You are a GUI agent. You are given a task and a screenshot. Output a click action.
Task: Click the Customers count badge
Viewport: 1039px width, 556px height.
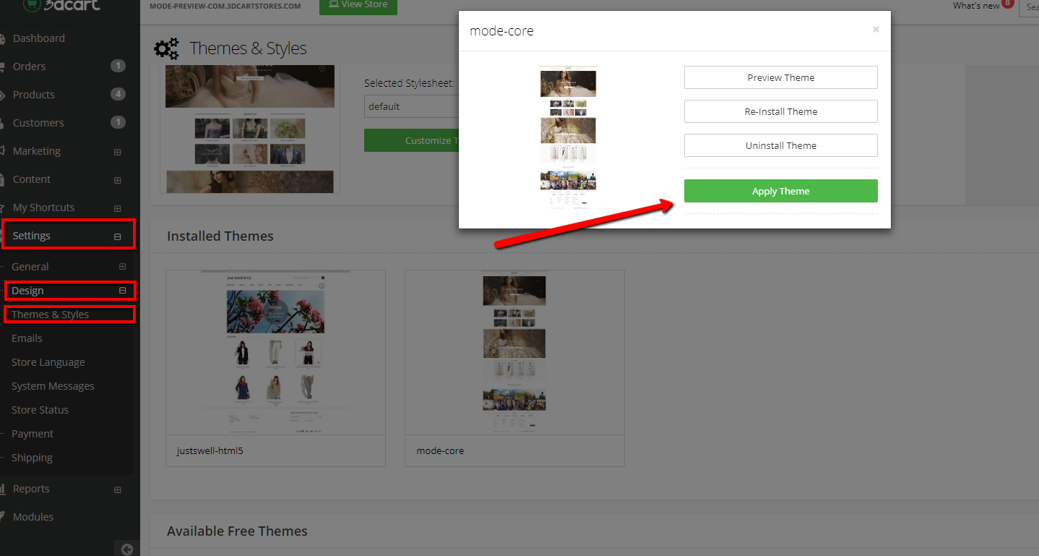[118, 123]
